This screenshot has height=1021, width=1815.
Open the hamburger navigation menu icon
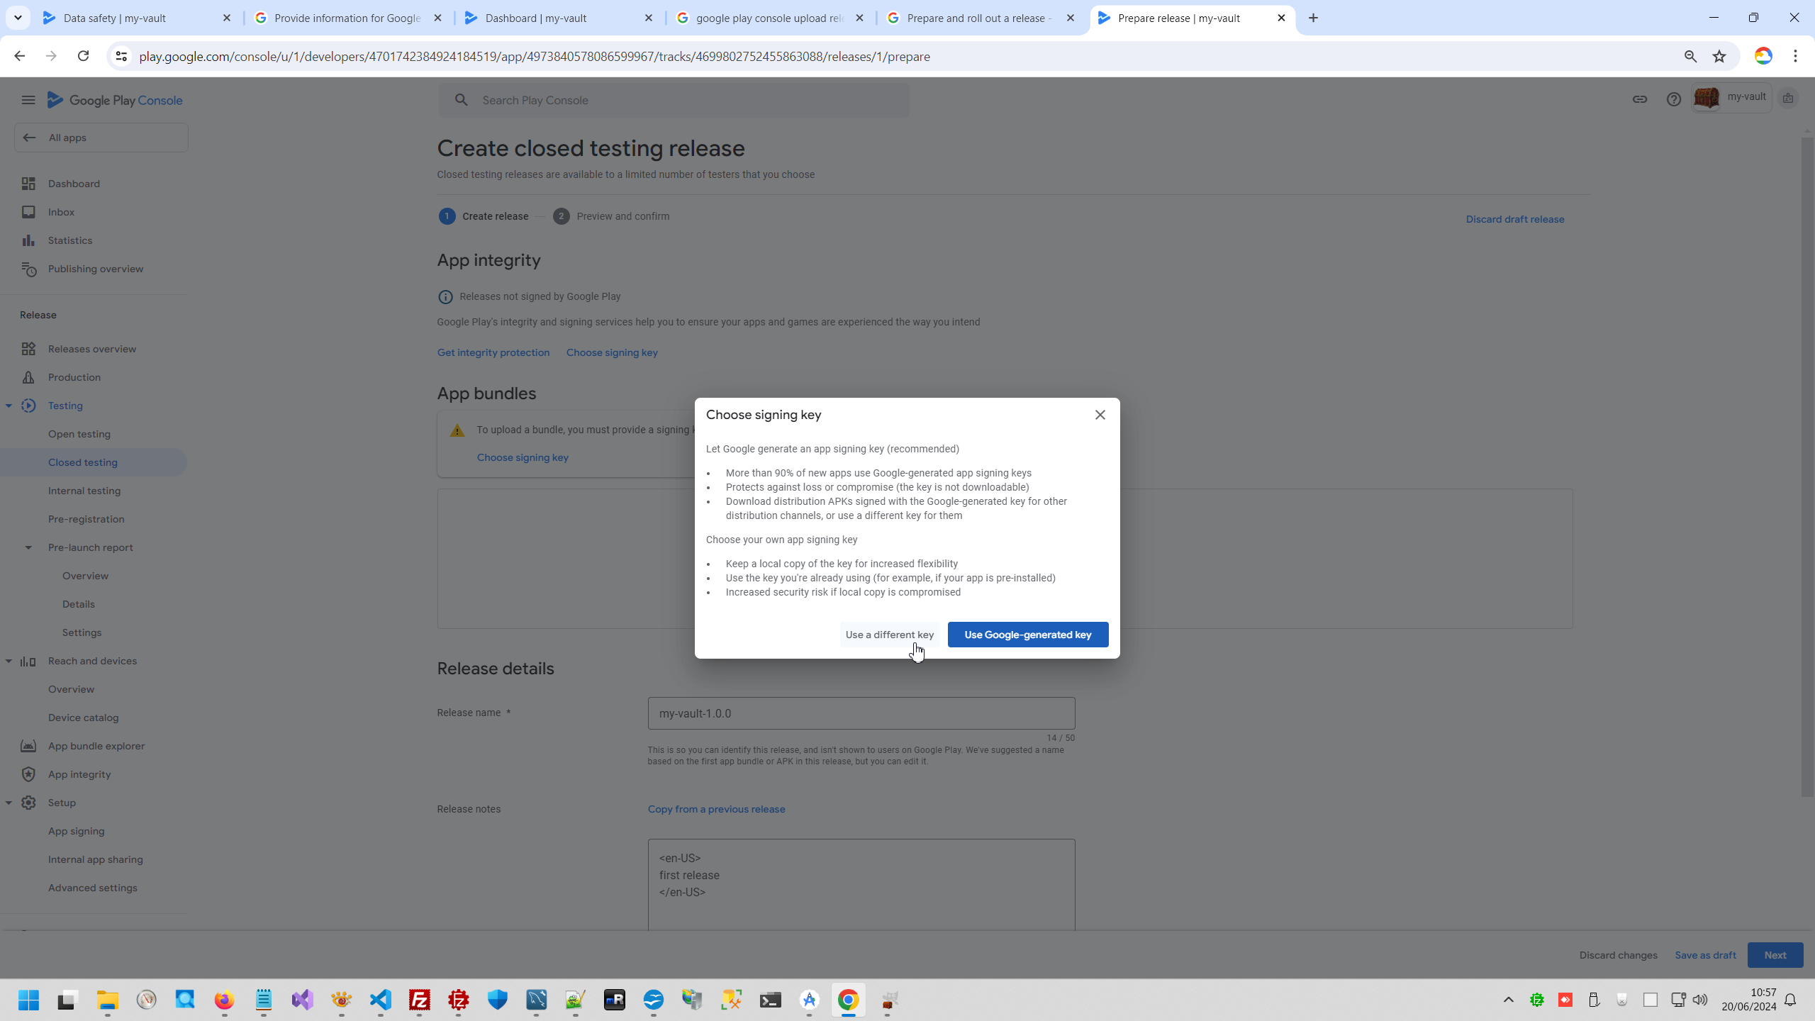coord(28,100)
